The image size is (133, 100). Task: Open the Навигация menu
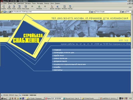tap(20, 3)
